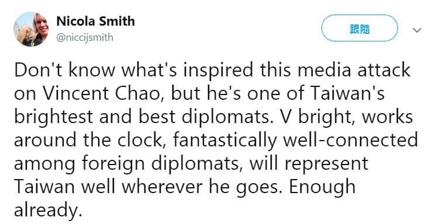Click the final word "already."
This screenshot has width=436, height=224.
point(48,211)
